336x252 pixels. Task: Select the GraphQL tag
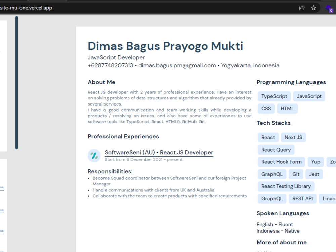[271, 174]
